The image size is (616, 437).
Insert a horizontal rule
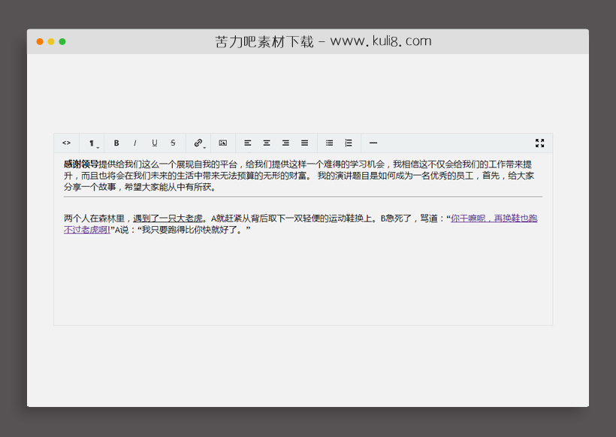pos(373,143)
